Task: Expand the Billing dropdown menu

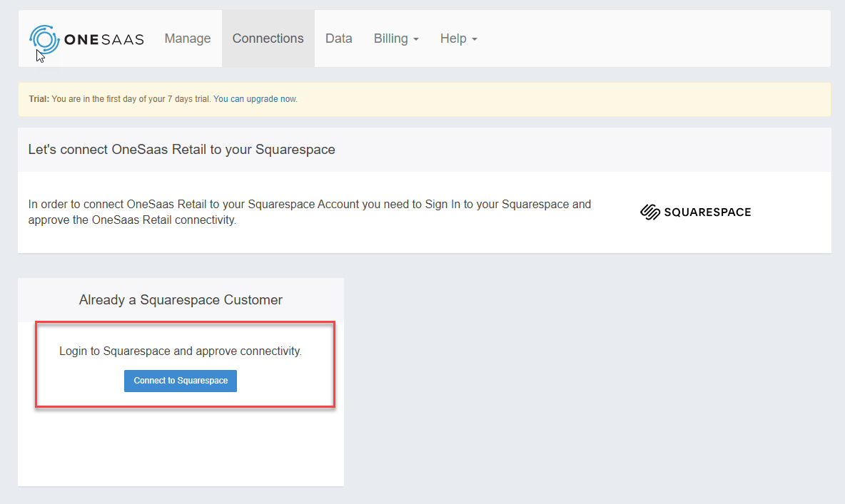Action: click(x=396, y=38)
